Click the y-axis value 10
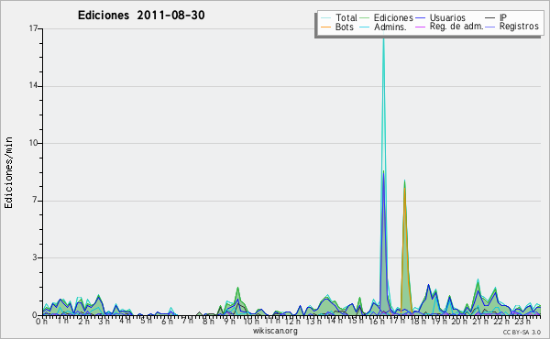The height and width of the screenshot is (339, 550). (34, 143)
